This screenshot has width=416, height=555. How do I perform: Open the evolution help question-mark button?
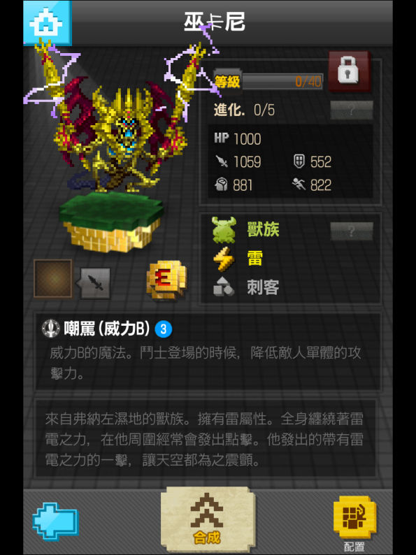[x=351, y=110]
